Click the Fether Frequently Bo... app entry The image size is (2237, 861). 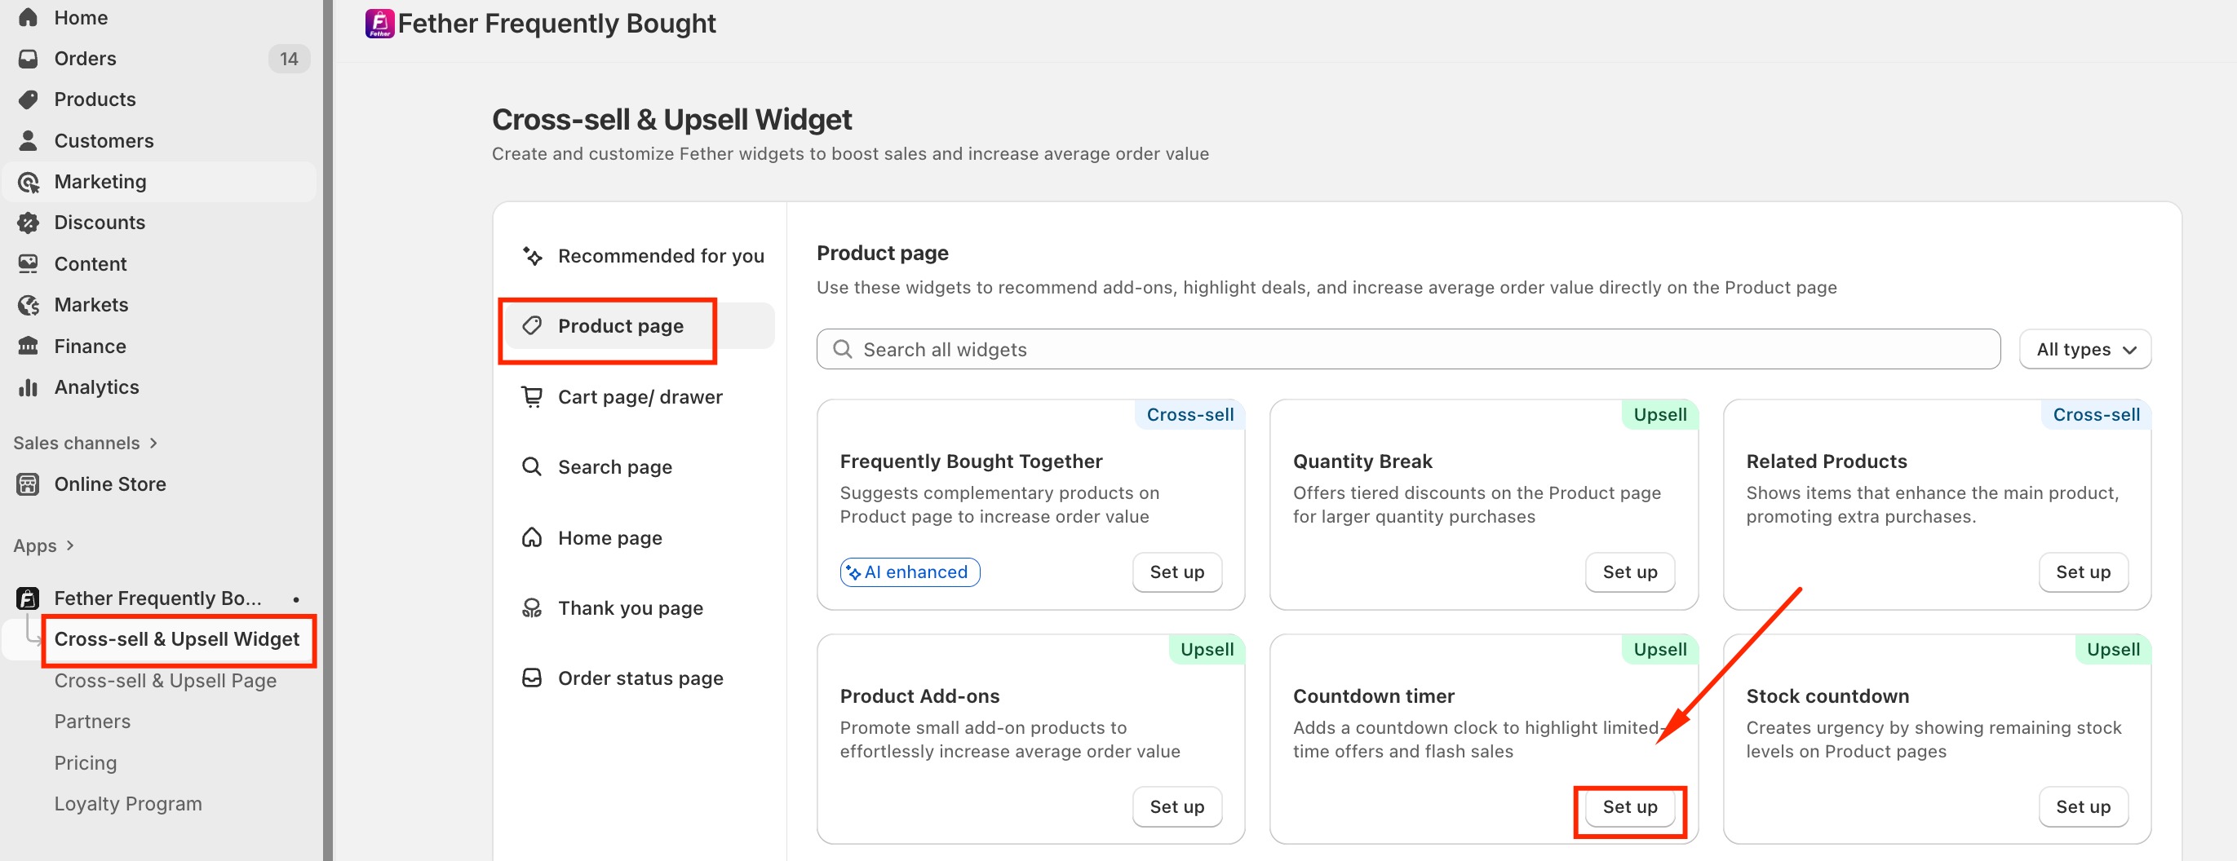pos(160,598)
